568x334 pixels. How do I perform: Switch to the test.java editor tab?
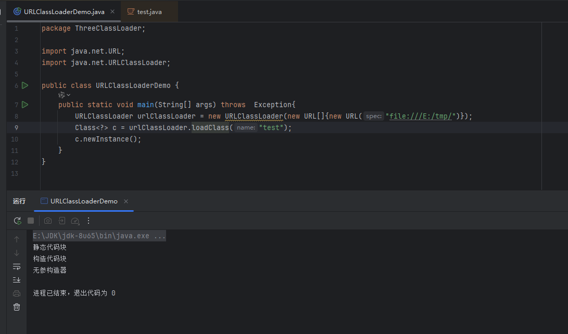pos(149,11)
